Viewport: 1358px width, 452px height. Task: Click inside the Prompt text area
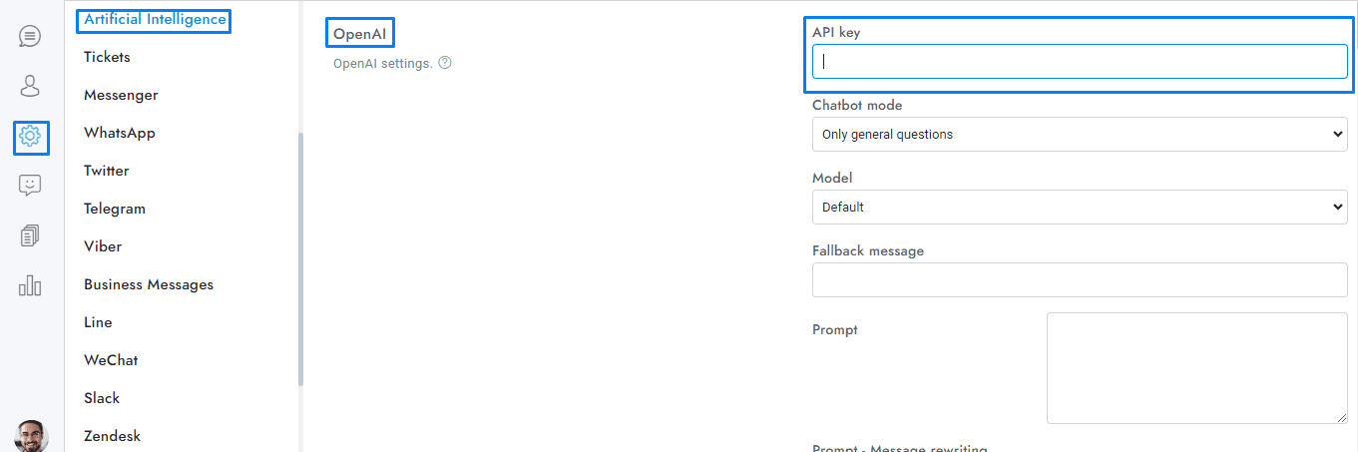pos(1196,368)
